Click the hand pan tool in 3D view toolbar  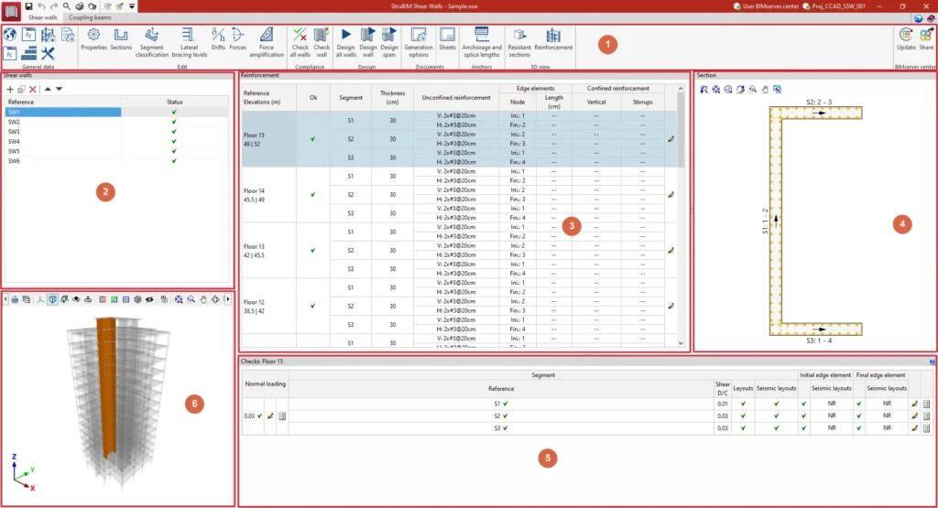[203, 299]
